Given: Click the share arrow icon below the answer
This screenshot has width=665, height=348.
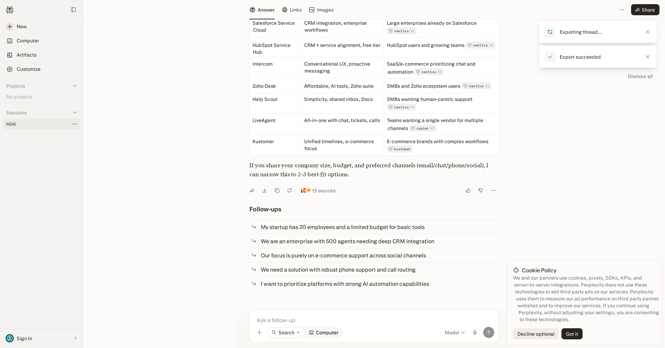Looking at the screenshot, I should point(252,190).
